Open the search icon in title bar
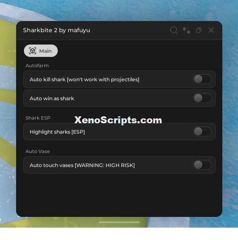Image resolution: width=238 pixels, height=240 pixels. coord(174,30)
